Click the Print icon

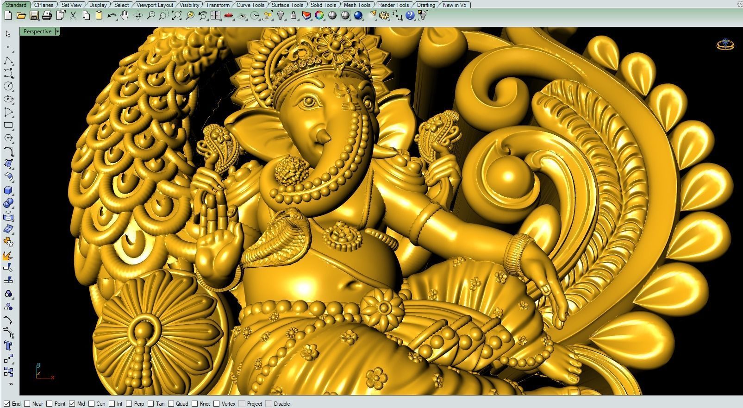coord(47,15)
